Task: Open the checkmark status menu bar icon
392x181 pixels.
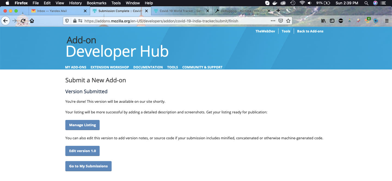Action: pos(267,3)
